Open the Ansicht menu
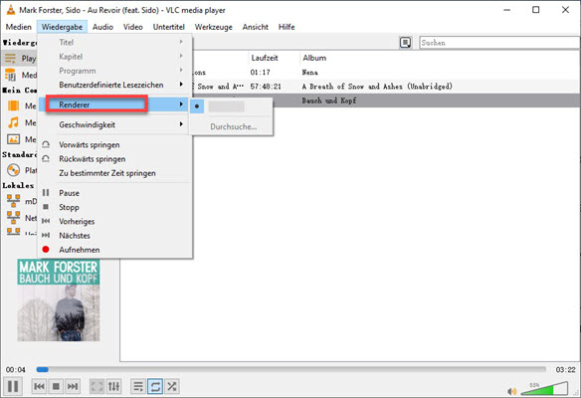 click(x=256, y=27)
